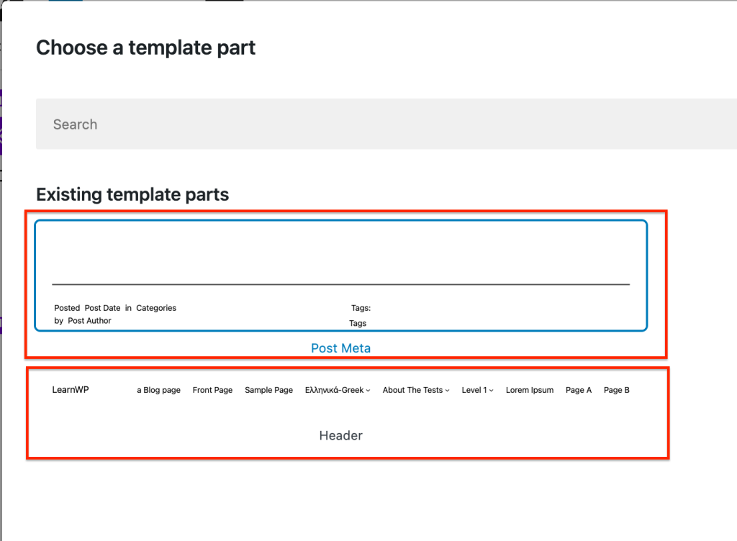This screenshot has height=541, width=737.
Task: Select the Sample Page menu item
Action: coord(268,390)
